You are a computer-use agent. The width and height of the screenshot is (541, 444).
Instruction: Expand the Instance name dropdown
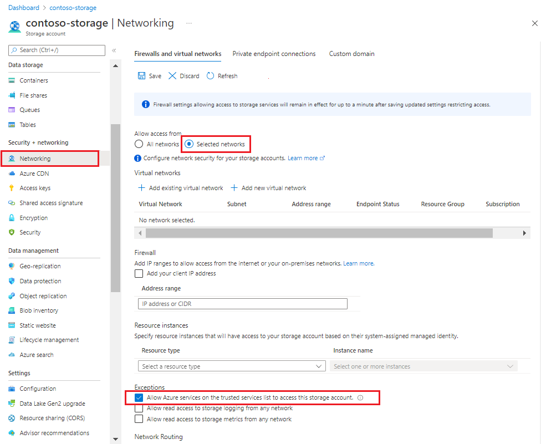423,366
